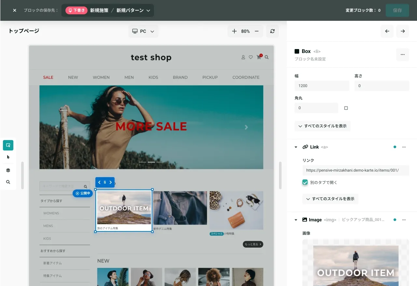Zoom out with the minus icon
This screenshot has height=286, width=417.
pyautogui.click(x=257, y=31)
